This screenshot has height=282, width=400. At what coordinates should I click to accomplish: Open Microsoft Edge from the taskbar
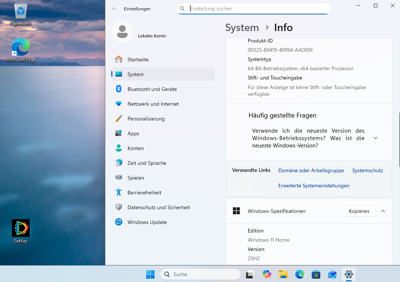(299, 274)
